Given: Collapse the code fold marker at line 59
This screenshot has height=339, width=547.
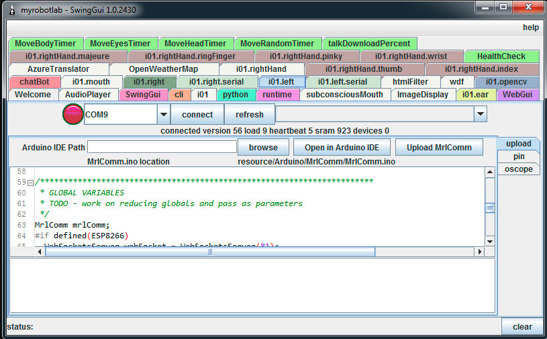Looking at the screenshot, I should click(30, 183).
